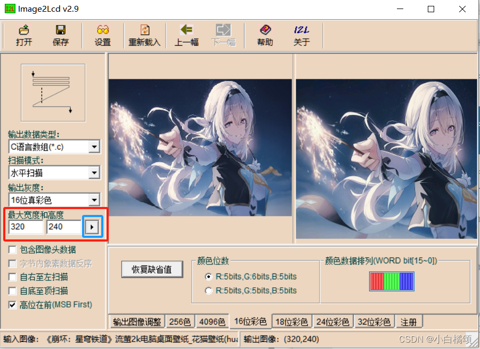Image resolution: width=480 pixels, height=349 pixels.
Task: Click the 恢复缺省值 button
Action: click(152, 269)
